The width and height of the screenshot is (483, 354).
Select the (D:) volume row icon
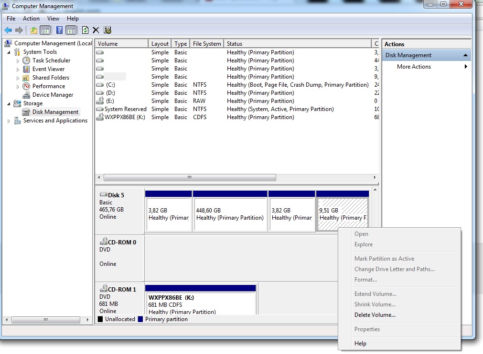[x=100, y=93]
